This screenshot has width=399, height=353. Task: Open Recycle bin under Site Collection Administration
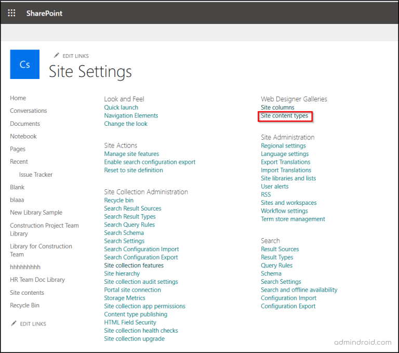tap(119, 200)
